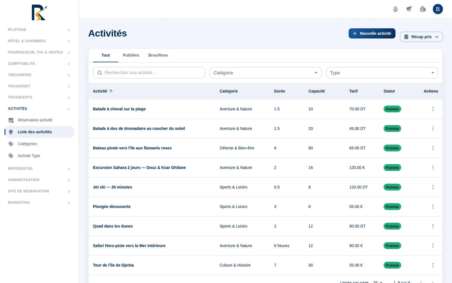The height and width of the screenshot is (283, 452).
Task: Expand the COMPTABILITÉ section
Action: click(x=39, y=64)
